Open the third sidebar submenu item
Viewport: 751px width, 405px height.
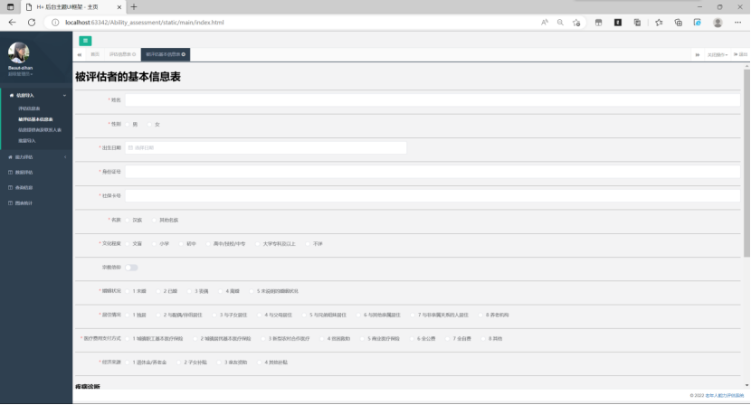[x=40, y=130]
